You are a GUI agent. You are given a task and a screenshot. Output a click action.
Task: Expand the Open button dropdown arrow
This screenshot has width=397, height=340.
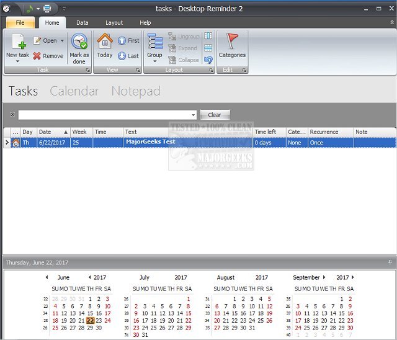(x=62, y=40)
